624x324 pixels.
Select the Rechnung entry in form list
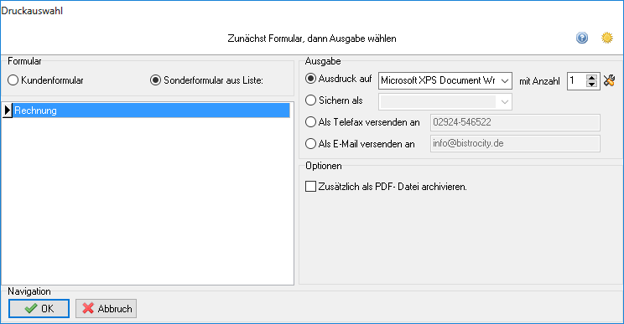(151, 111)
